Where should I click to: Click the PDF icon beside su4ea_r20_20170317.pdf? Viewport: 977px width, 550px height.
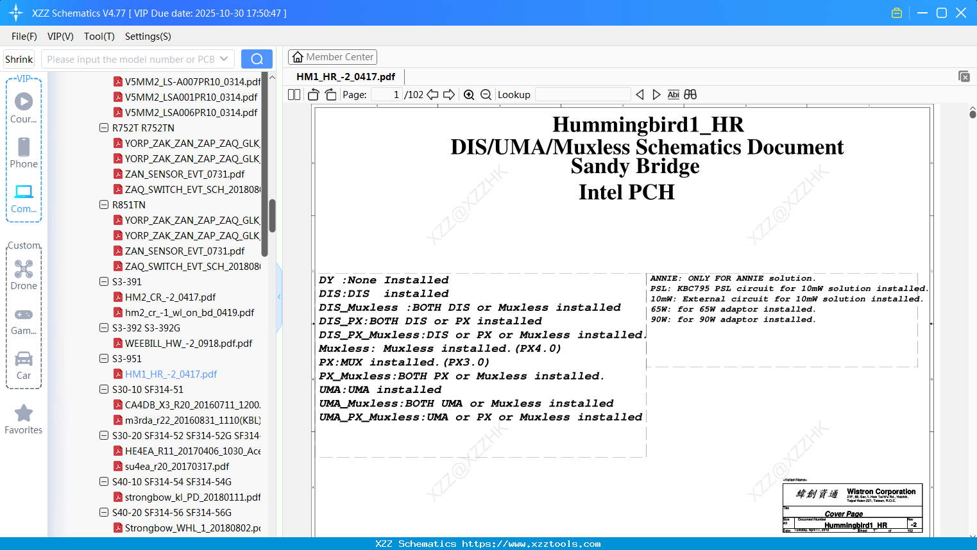pos(118,466)
